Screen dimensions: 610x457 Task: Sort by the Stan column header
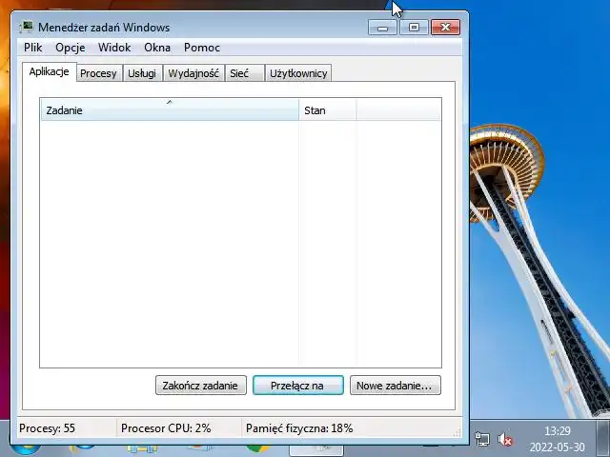click(x=328, y=110)
